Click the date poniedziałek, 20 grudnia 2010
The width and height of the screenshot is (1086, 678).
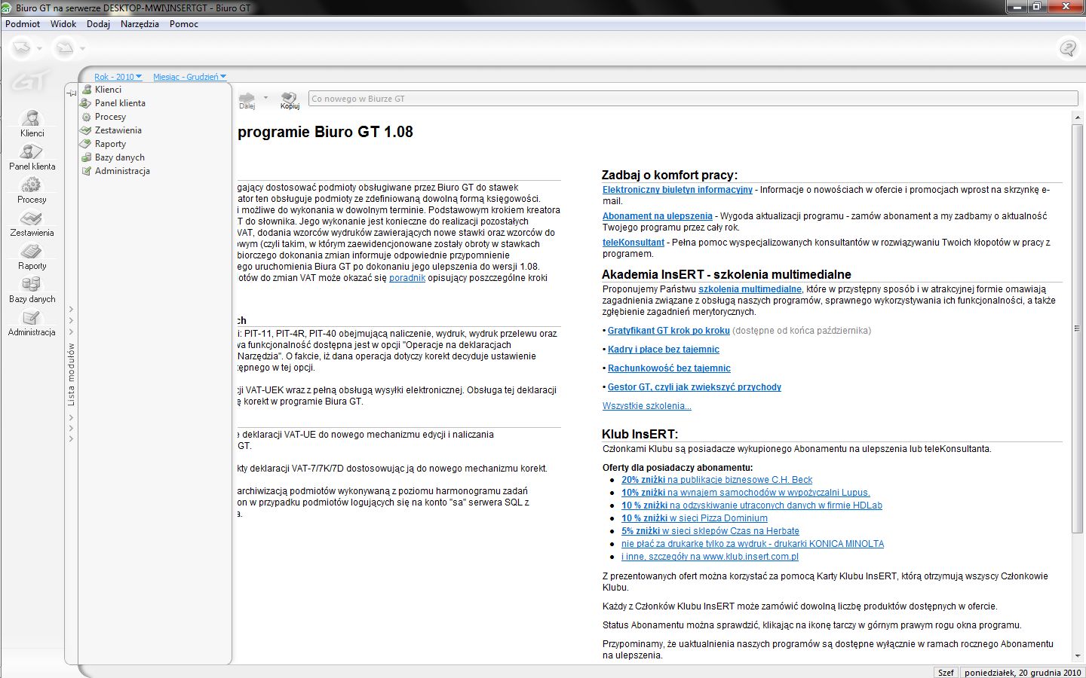coord(1023,672)
